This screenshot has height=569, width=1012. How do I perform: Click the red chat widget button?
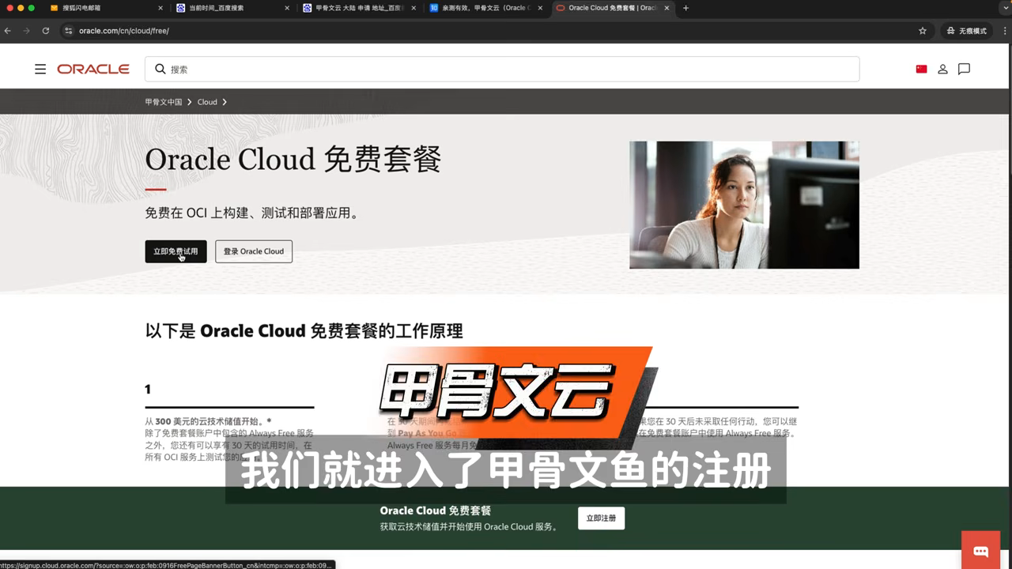[981, 551]
